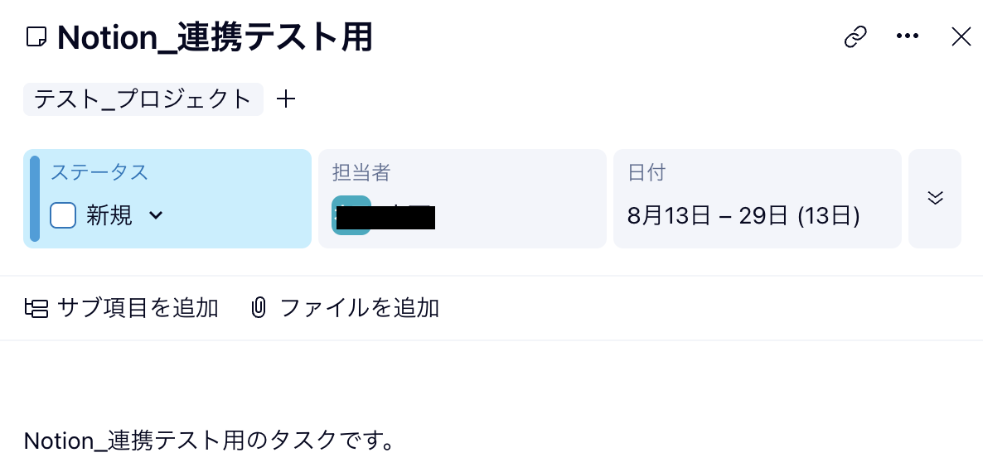983x472 pixels.
Task: Check the 新規 status checkbox
Action: point(63,215)
